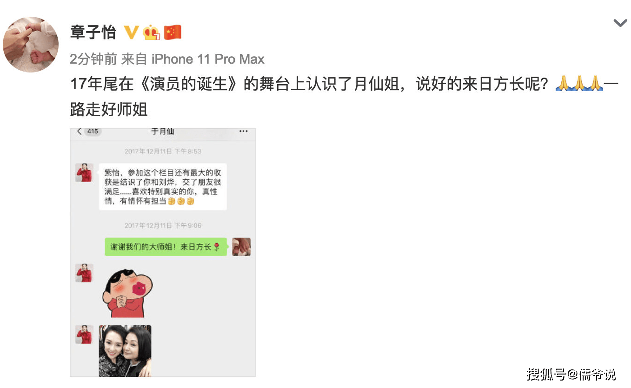Tap the red-dress avatar beside the first message
631x388 pixels.
pos(85,172)
